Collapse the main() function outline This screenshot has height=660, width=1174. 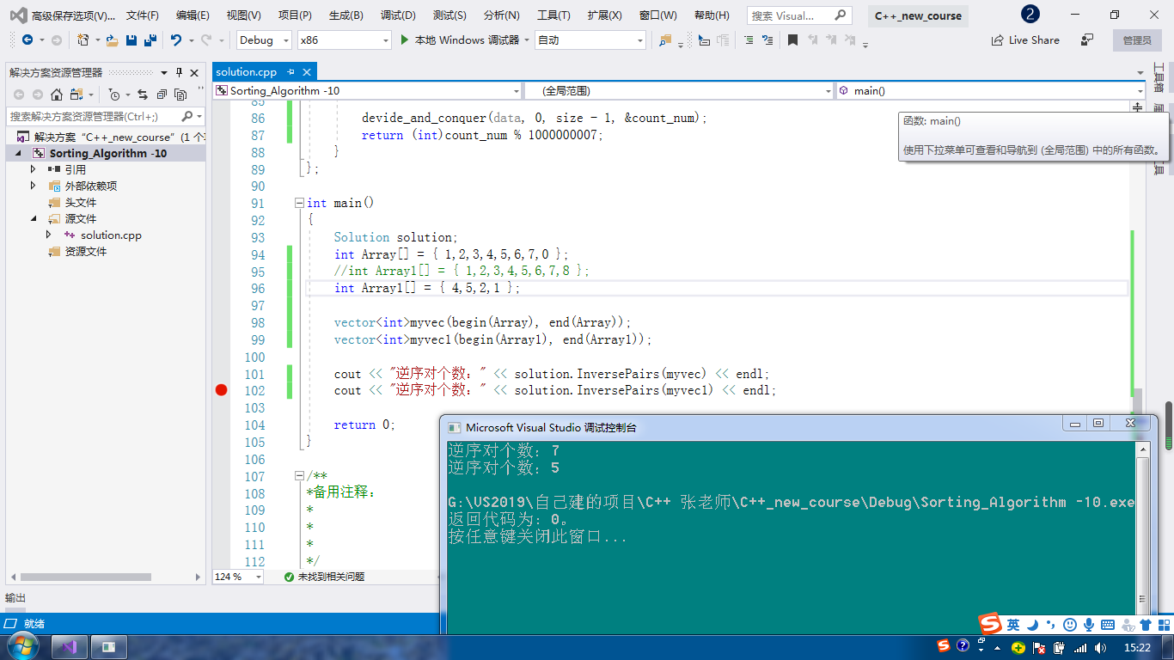coord(299,204)
